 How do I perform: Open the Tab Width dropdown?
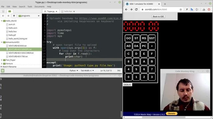(x=87, y=70)
